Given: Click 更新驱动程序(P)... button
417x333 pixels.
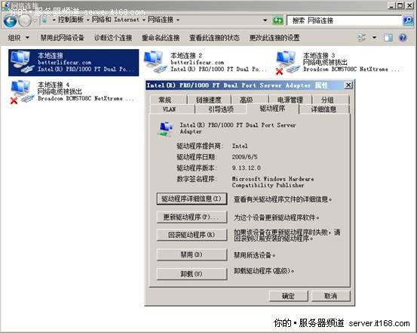Looking at the screenshot, I should point(192,217).
